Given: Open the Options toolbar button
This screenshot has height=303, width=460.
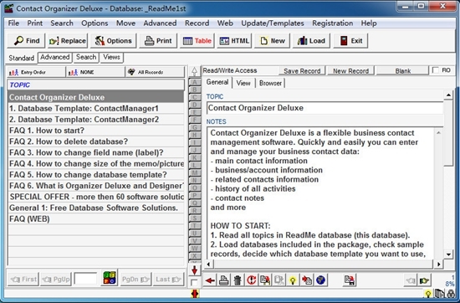Looking at the screenshot, I should (x=114, y=40).
